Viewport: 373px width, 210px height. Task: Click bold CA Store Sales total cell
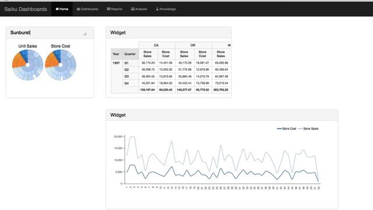[x=147, y=90]
